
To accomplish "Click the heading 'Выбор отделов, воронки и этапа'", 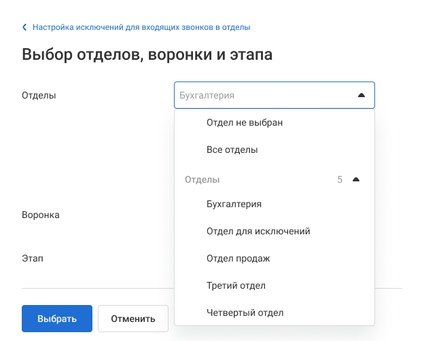I will (x=147, y=55).
